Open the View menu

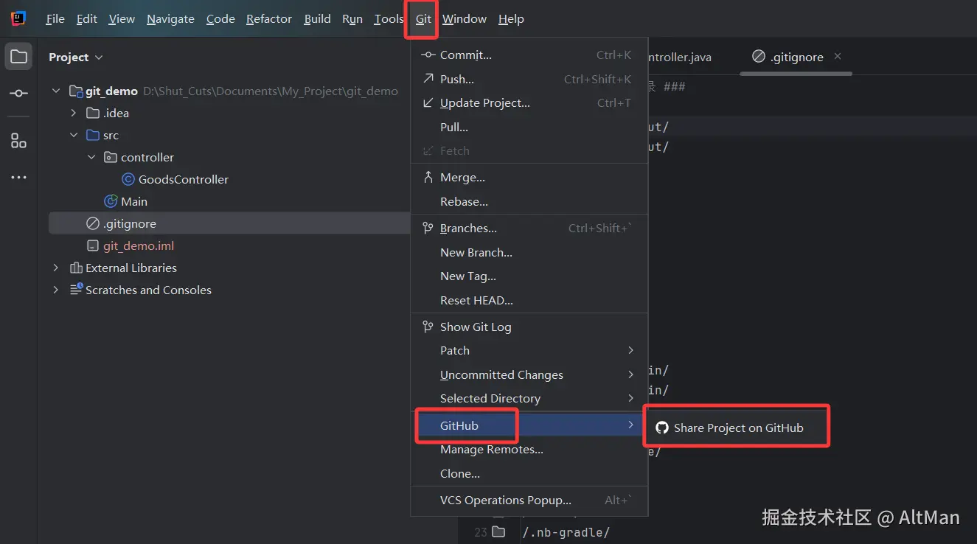[122, 19]
